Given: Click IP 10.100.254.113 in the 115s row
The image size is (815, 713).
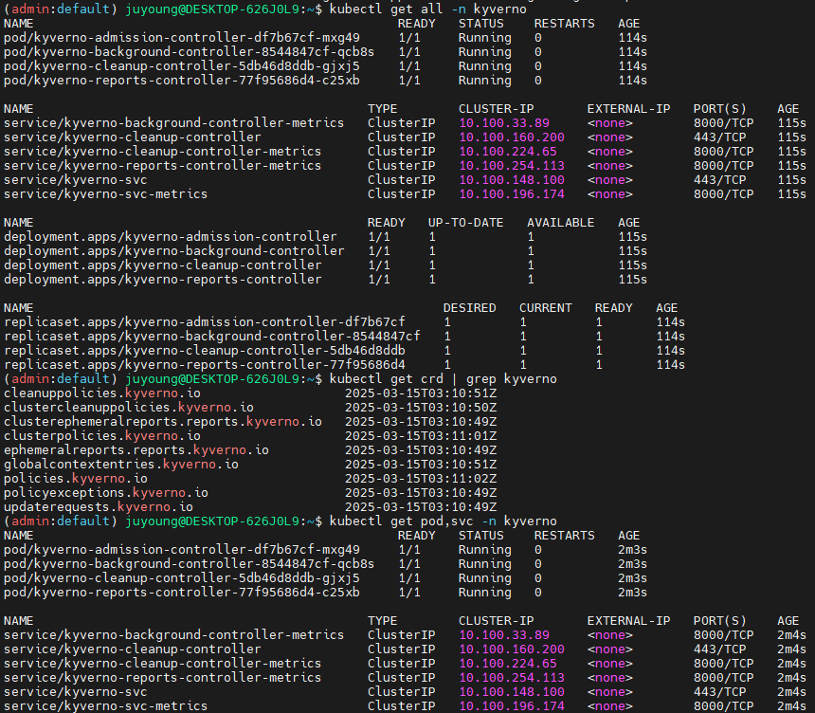Looking at the screenshot, I should point(512,165).
